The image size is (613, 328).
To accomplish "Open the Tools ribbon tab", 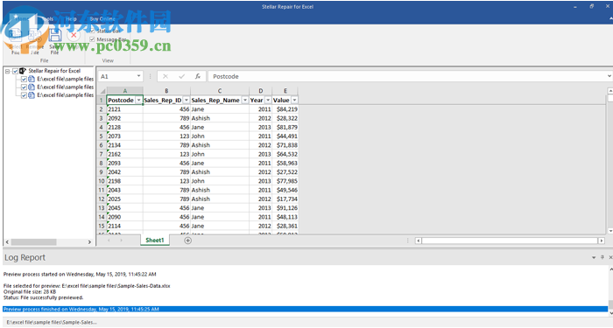I will coord(46,18).
